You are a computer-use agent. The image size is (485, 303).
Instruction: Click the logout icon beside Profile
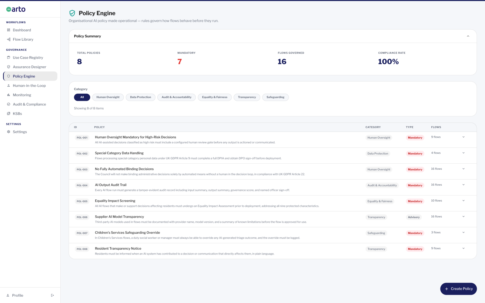point(52,295)
